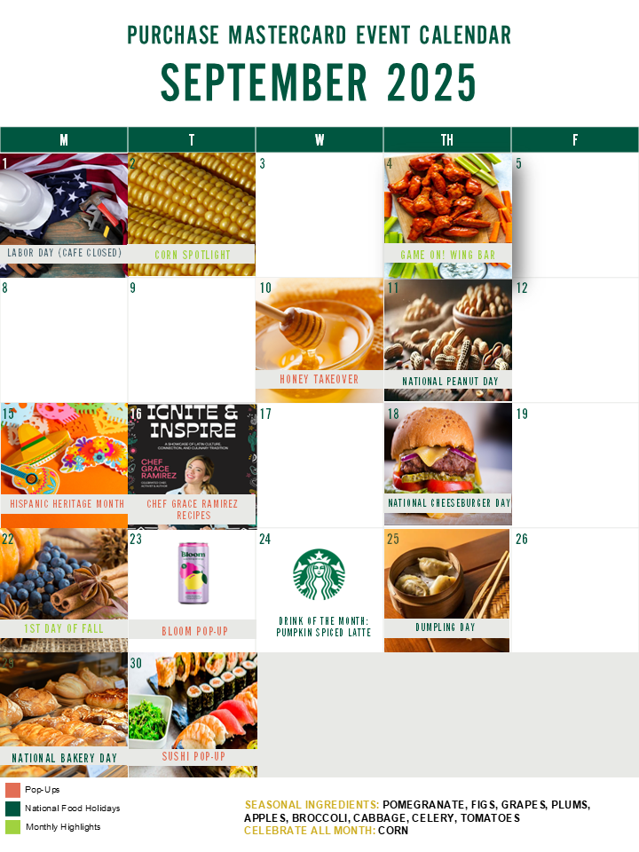Click the Starbucks logo on September 24
Image resolution: width=639 pixels, height=852 pixels.
(319, 574)
